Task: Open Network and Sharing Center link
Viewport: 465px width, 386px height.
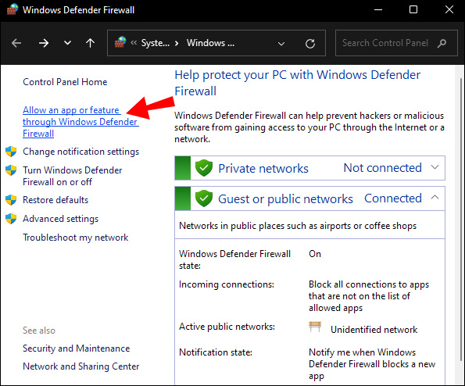Action: tap(81, 366)
